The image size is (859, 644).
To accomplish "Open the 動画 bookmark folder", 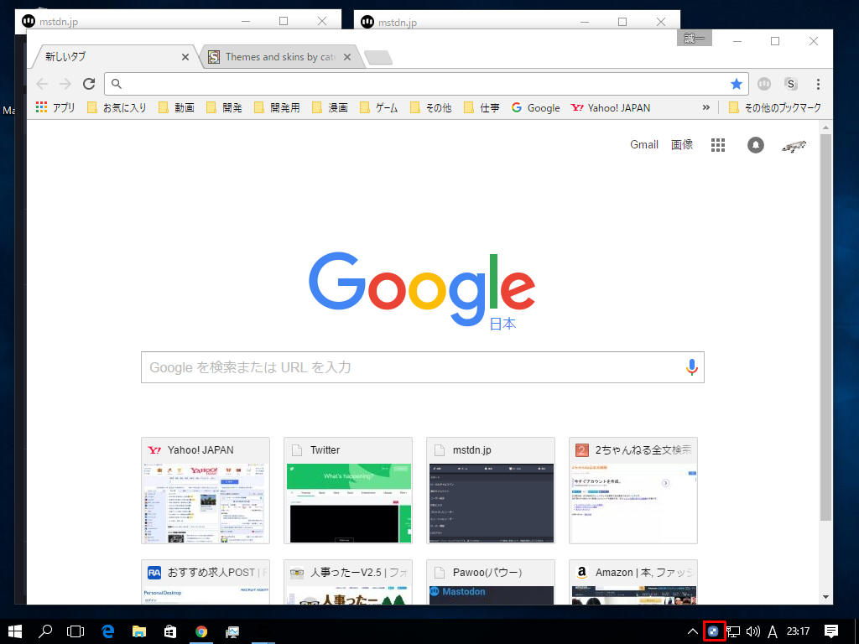I will pos(176,108).
